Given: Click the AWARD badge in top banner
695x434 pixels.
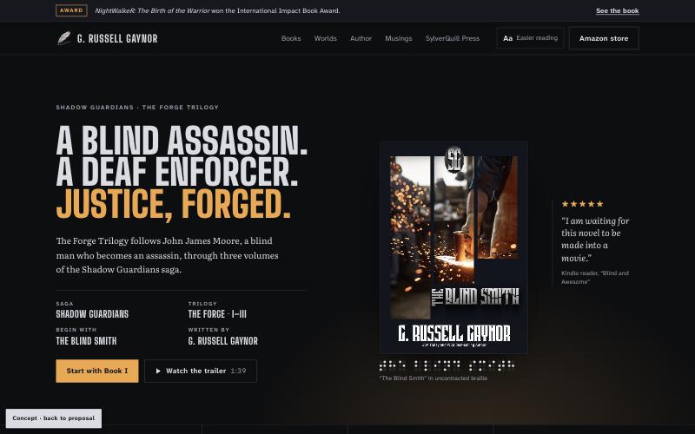Looking at the screenshot, I should pyautogui.click(x=71, y=10).
